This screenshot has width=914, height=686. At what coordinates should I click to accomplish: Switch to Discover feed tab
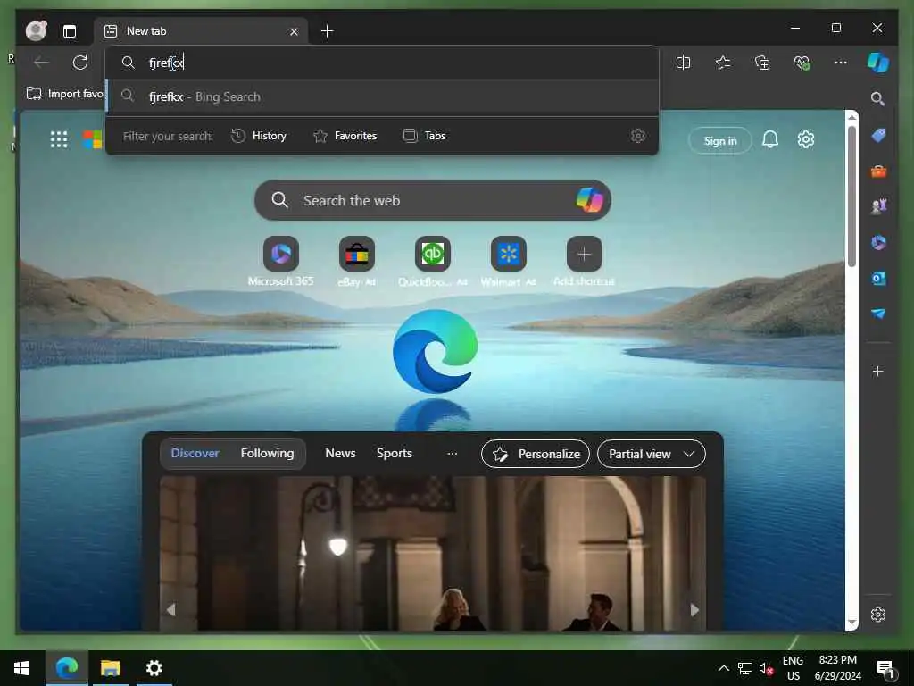[195, 453]
